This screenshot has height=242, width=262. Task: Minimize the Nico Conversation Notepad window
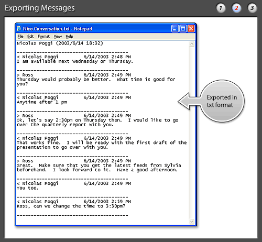(x=175, y=29)
